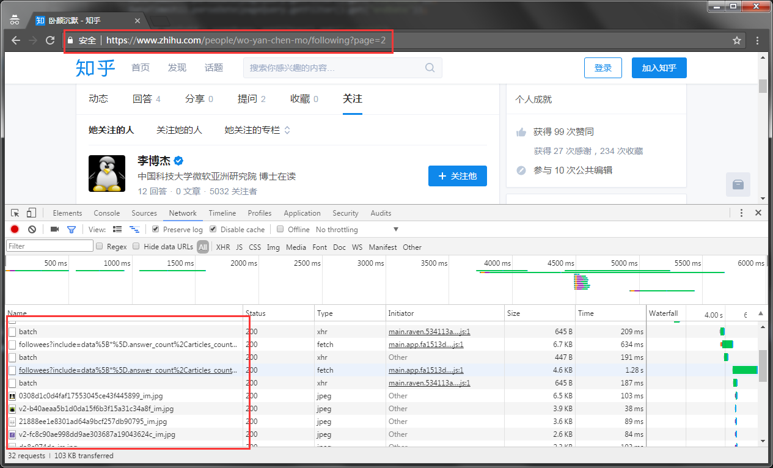The width and height of the screenshot is (773, 468).
Task: Switch to the Sources tab
Action: (x=144, y=213)
